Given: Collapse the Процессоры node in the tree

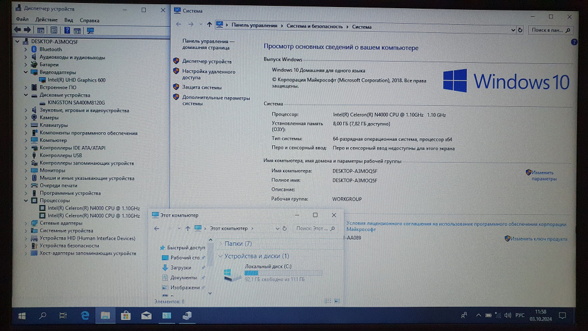Looking at the screenshot, I should (26, 200).
